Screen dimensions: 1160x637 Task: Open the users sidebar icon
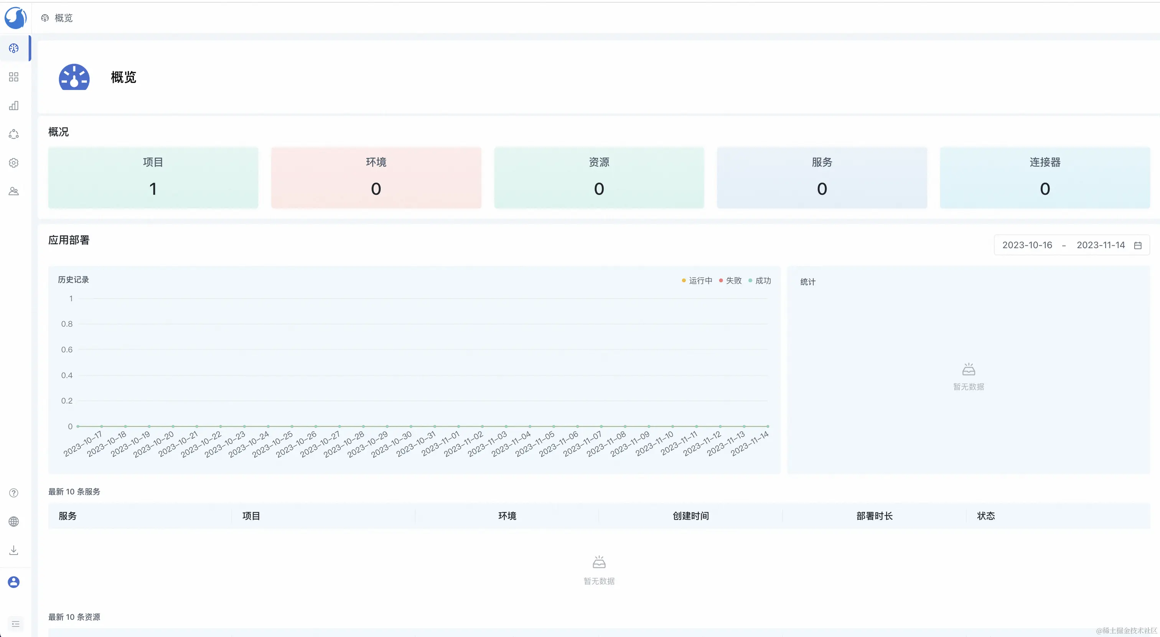pos(14,191)
